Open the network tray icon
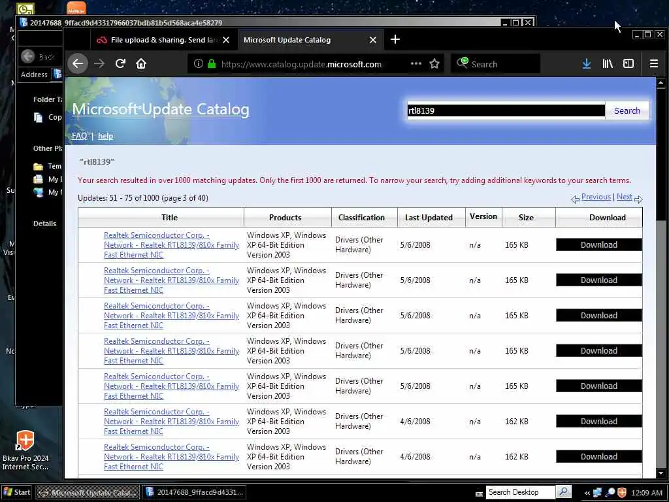This screenshot has width=669, height=502. coord(598,493)
